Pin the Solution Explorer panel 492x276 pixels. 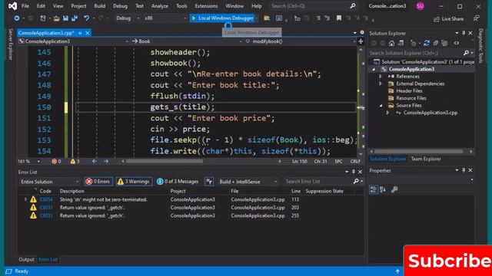click(x=464, y=33)
